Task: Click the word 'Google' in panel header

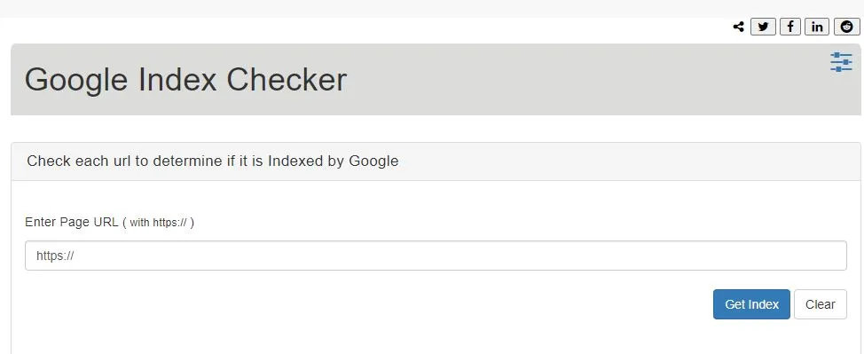Action: (373, 161)
